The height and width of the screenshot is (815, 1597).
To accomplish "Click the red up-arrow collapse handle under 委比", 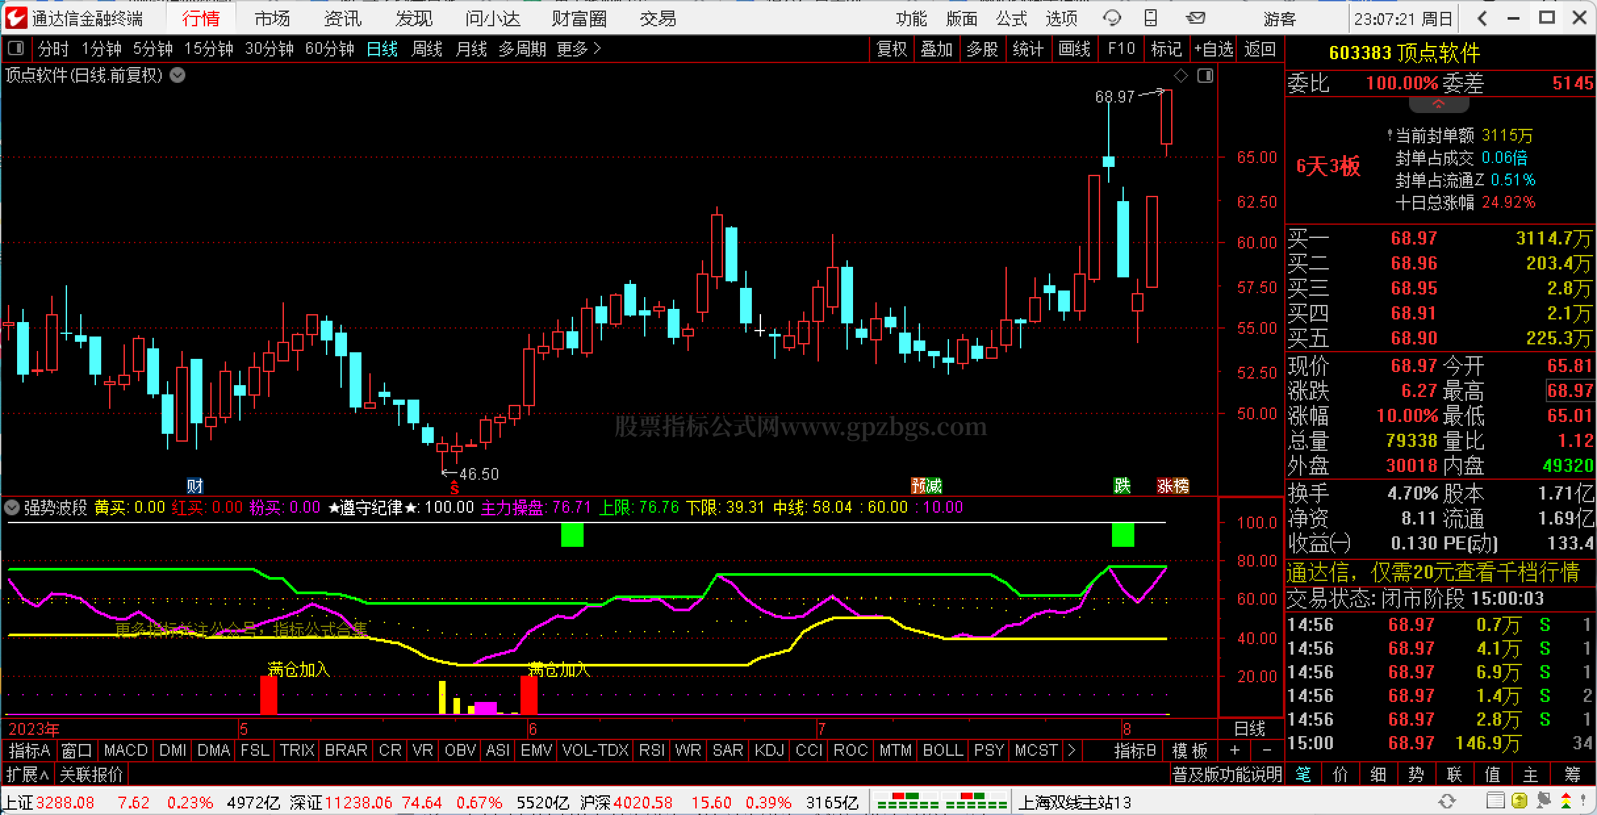I will click(1439, 105).
